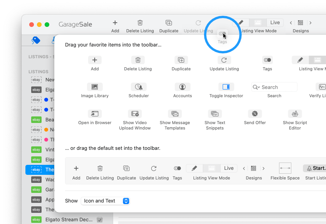This screenshot has width=326, height=224.
Task: Click the Show Video Upload Window icon
Action: click(135, 114)
